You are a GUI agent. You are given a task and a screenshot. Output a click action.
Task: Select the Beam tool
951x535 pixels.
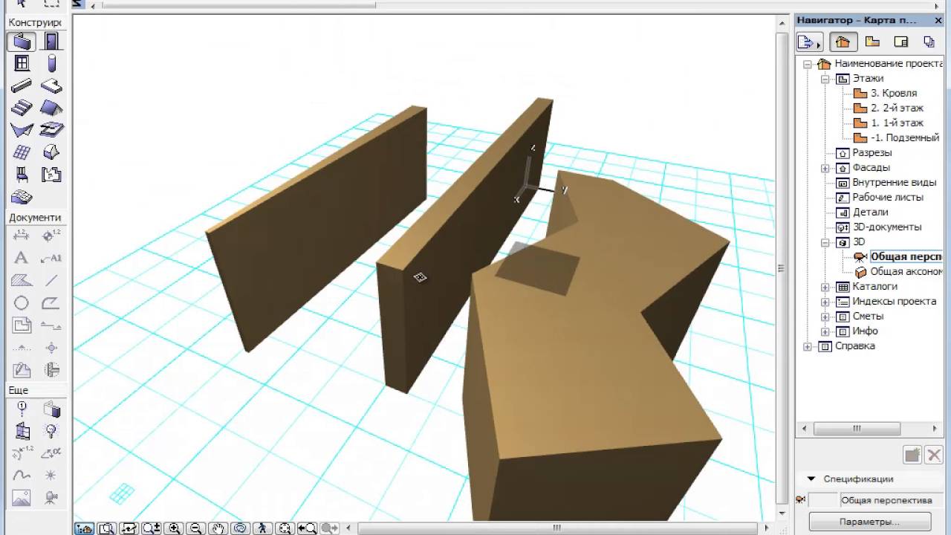coord(22,85)
